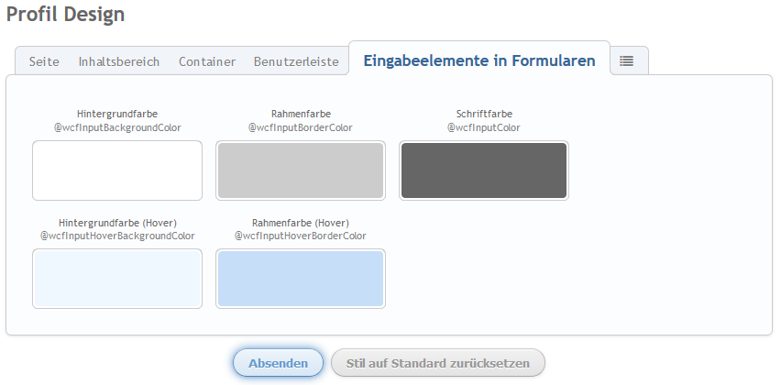The width and height of the screenshot is (781, 385).
Task: Click the @wcfInputHoverBorderColor variable text
Action: tap(301, 236)
